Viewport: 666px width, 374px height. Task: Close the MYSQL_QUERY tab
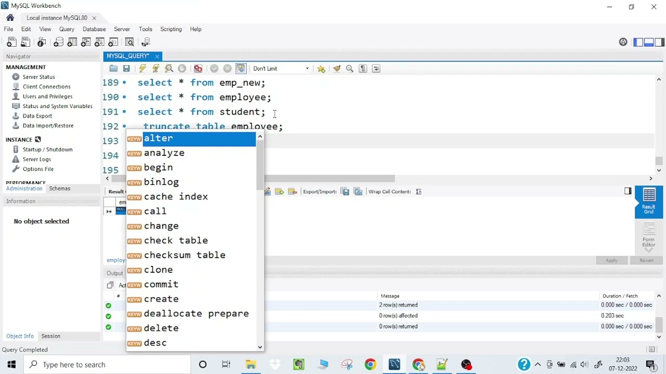(x=157, y=56)
